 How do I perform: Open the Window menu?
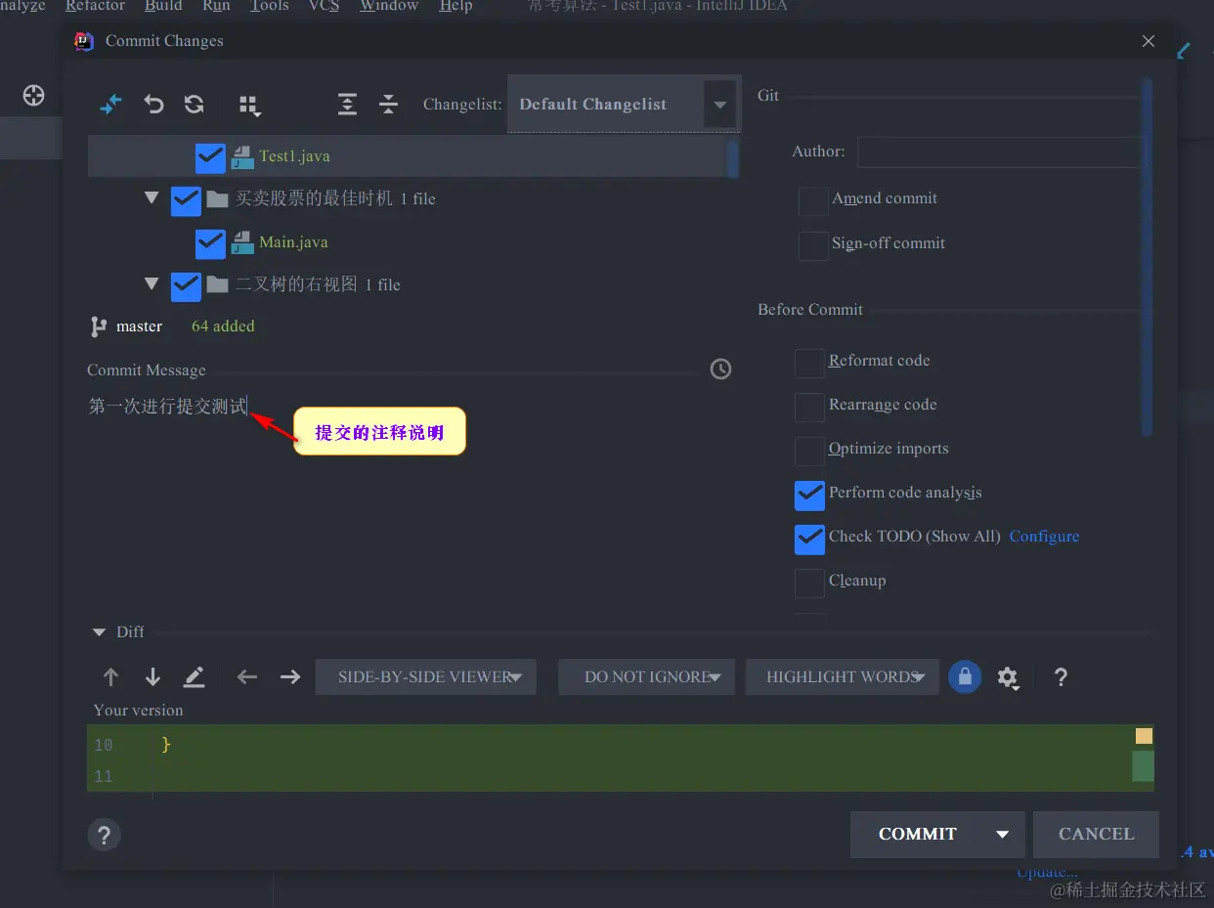coord(389,6)
